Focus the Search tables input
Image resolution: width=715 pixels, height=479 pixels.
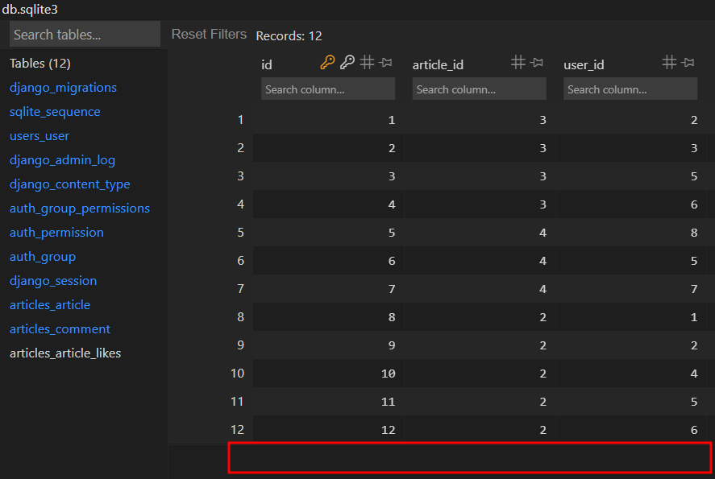coord(85,34)
